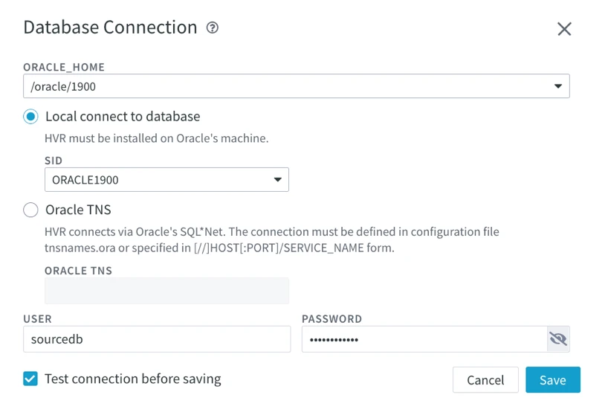Focus the PASSWORD input field
The width and height of the screenshot is (608, 412).
point(424,339)
